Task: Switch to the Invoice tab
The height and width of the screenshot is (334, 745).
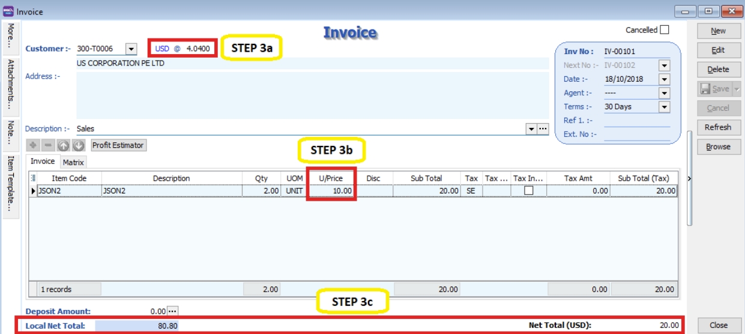Action: (43, 161)
